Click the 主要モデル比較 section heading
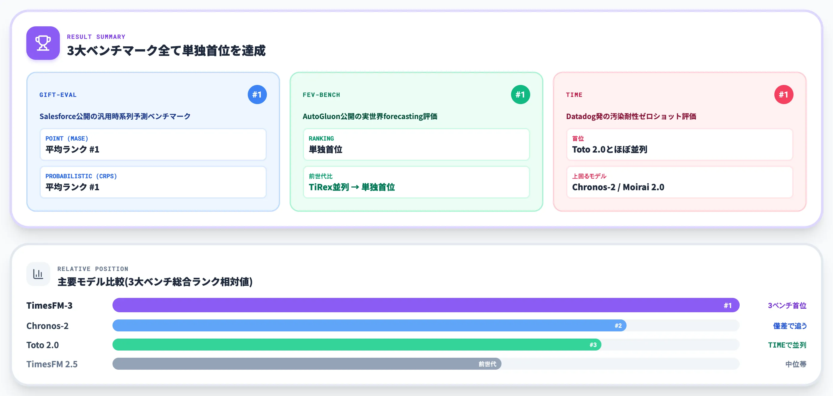 (155, 282)
